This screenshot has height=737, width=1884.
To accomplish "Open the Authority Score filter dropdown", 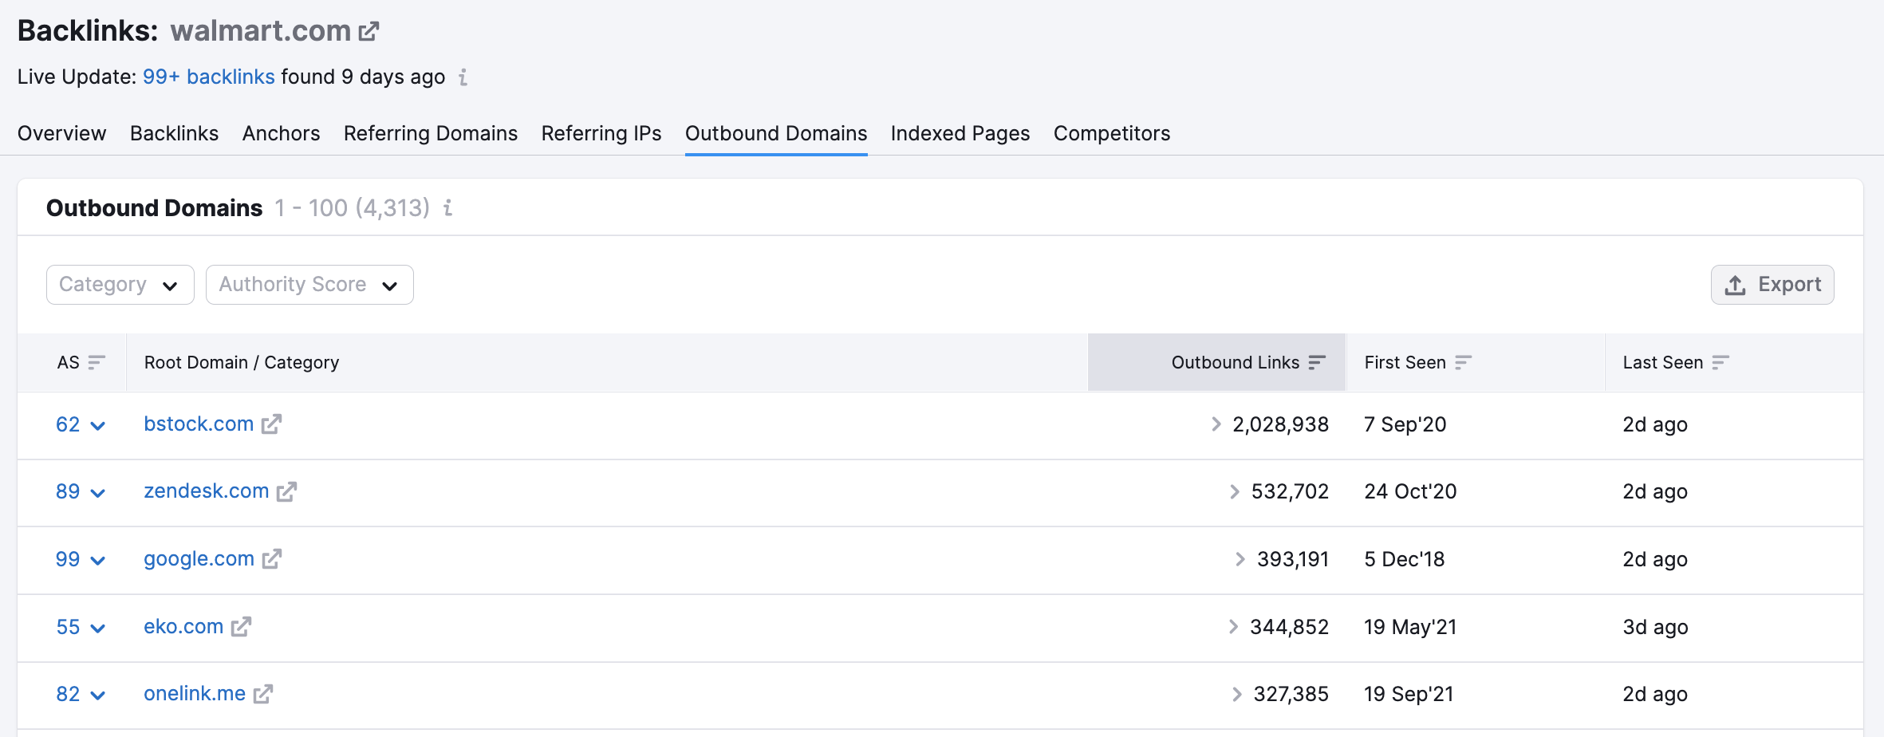I will [309, 284].
